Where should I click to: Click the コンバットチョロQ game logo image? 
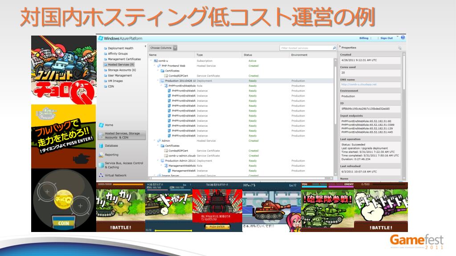pos(64,70)
